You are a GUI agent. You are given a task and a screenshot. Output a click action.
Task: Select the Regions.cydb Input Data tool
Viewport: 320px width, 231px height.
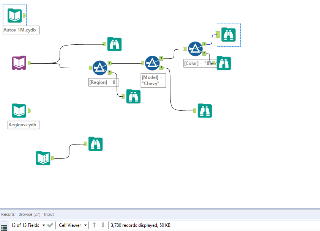(x=19, y=111)
